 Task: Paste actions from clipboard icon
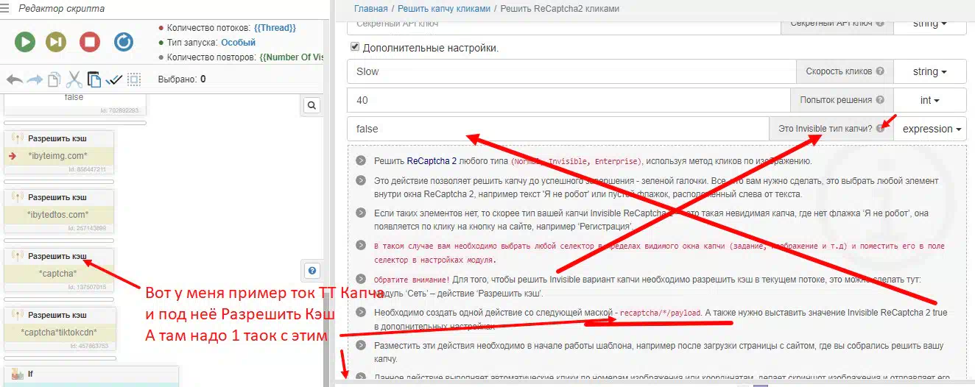pos(94,79)
